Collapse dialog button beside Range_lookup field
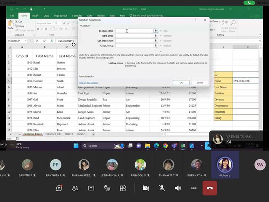The height and width of the screenshot is (202, 269). point(156,45)
